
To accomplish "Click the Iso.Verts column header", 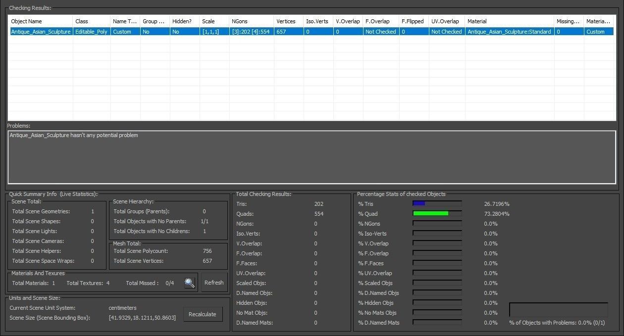I will 318,21.
